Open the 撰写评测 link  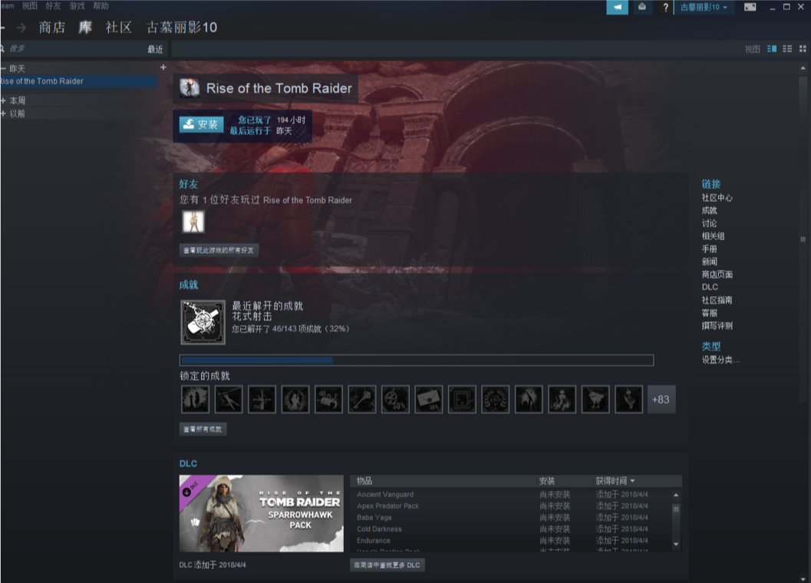coord(717,326)
